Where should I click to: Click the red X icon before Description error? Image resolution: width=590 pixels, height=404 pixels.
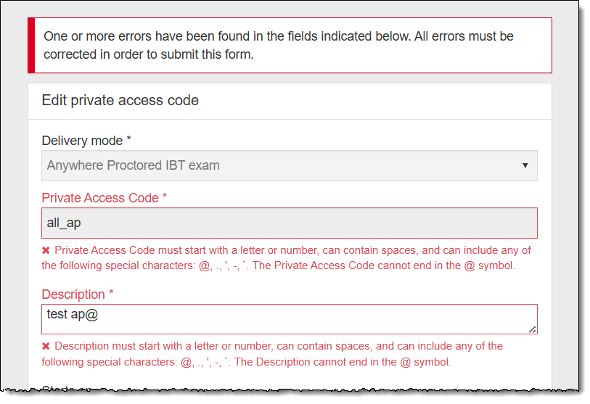click(46, 346)
